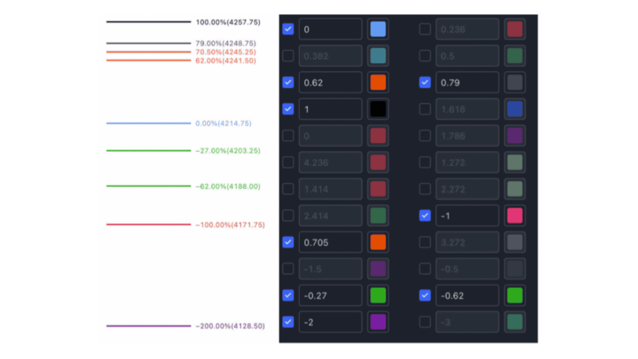
Task: Enable the 0.236 level checkbox
Action: pyautogui.click(x=425, y=29)
